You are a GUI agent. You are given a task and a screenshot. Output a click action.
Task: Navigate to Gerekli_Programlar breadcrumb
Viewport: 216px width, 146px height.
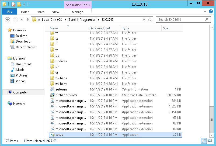tap(82, 20)
